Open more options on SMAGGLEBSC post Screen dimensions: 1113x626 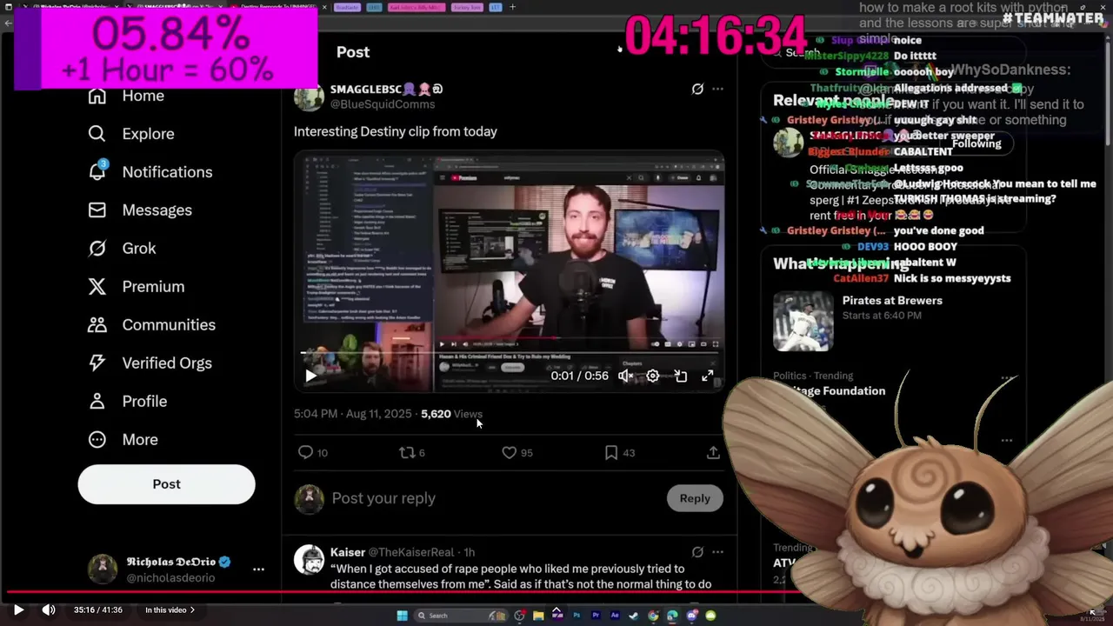tap(717, 89)
